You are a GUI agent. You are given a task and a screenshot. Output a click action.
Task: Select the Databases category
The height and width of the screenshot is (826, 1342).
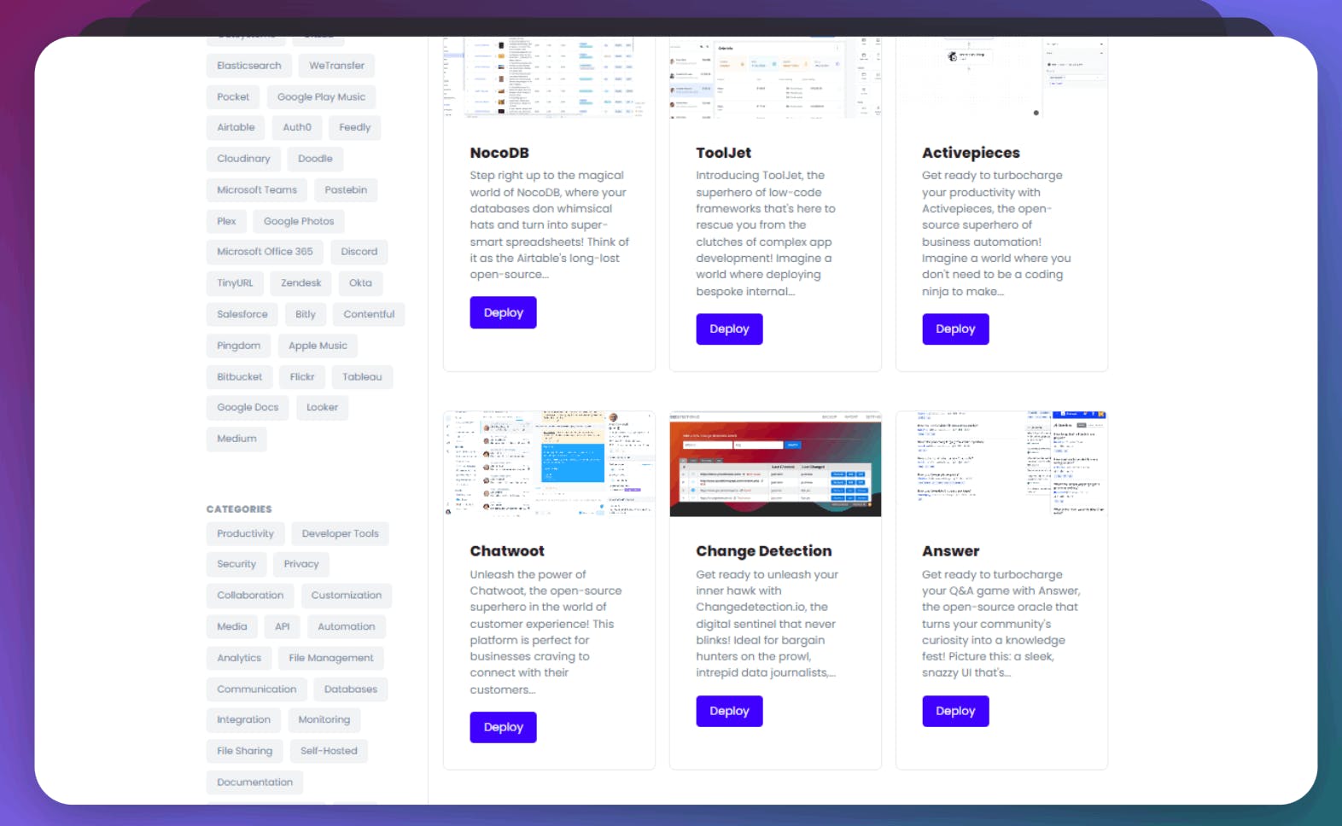click(x=351, y=689)
